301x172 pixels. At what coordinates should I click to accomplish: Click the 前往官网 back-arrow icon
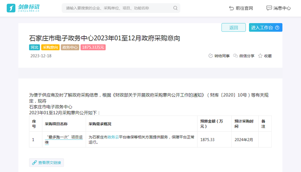pyautogui.click(x=231, y=8)
